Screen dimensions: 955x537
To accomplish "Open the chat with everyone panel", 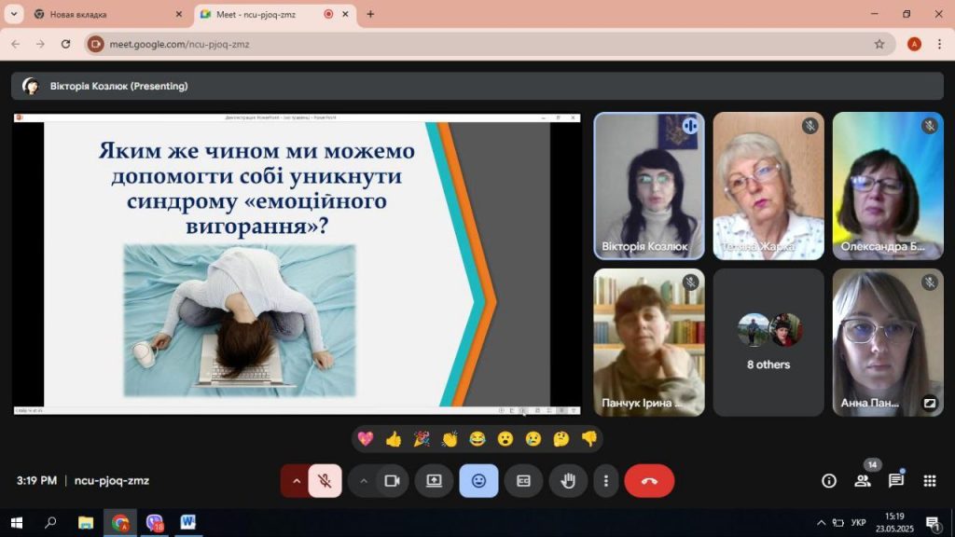I will pyautogui.click(x=895, y=481).
